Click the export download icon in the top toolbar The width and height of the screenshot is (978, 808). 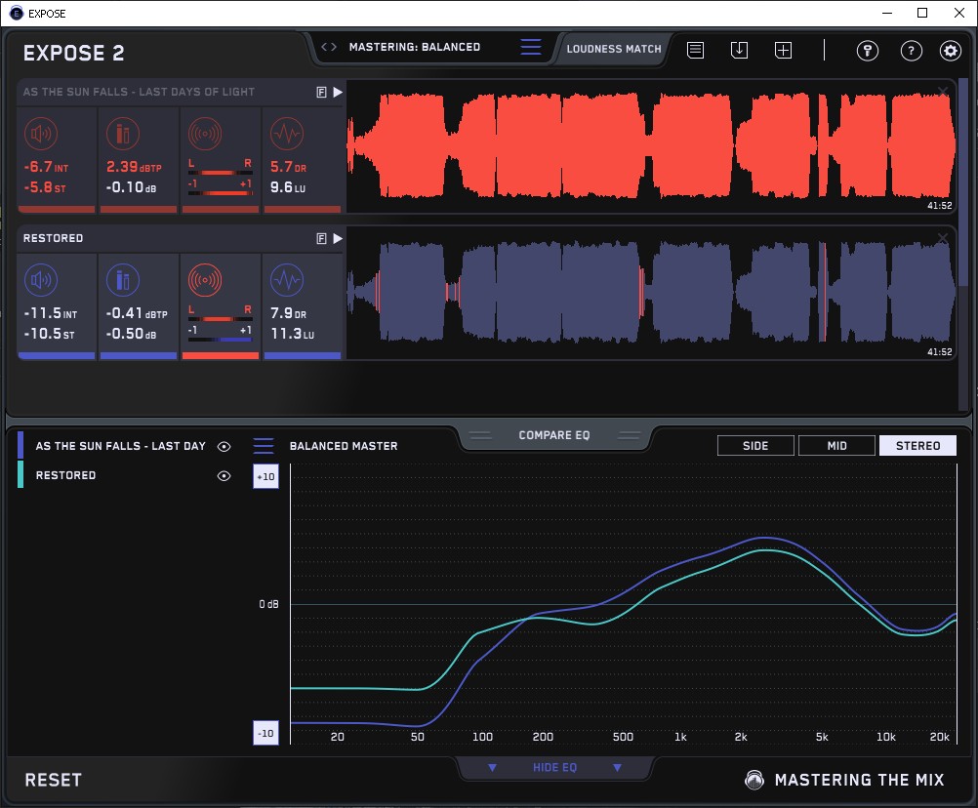739,50
